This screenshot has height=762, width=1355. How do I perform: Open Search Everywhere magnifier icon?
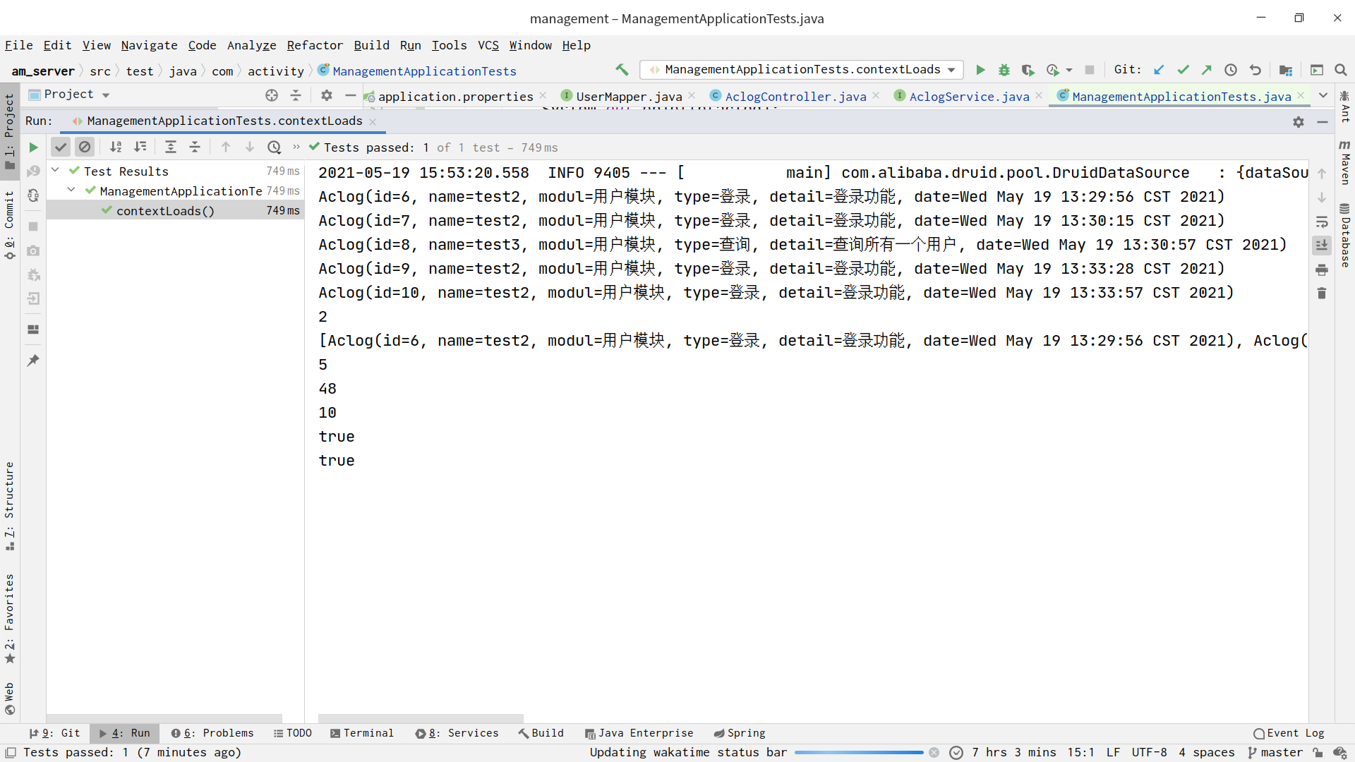(x=1341, y=70)
